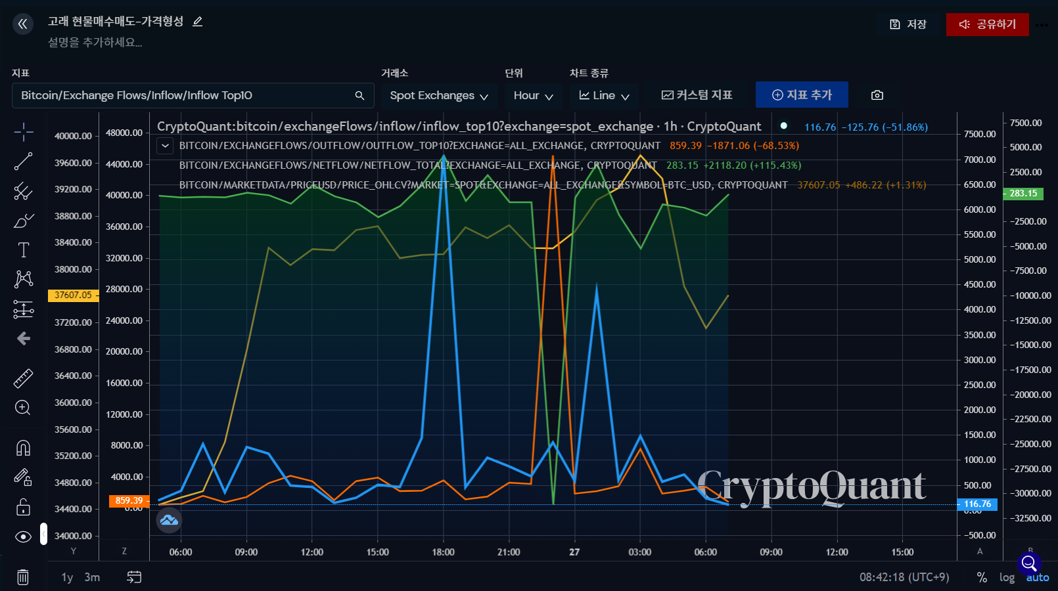Click the green 283.15 scale label
The image size is (1058, 591).
click(1023, 194)
